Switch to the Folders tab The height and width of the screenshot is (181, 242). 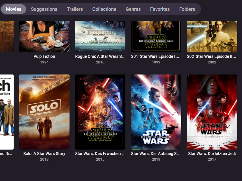pyautogui.click(x=187, y=9)
